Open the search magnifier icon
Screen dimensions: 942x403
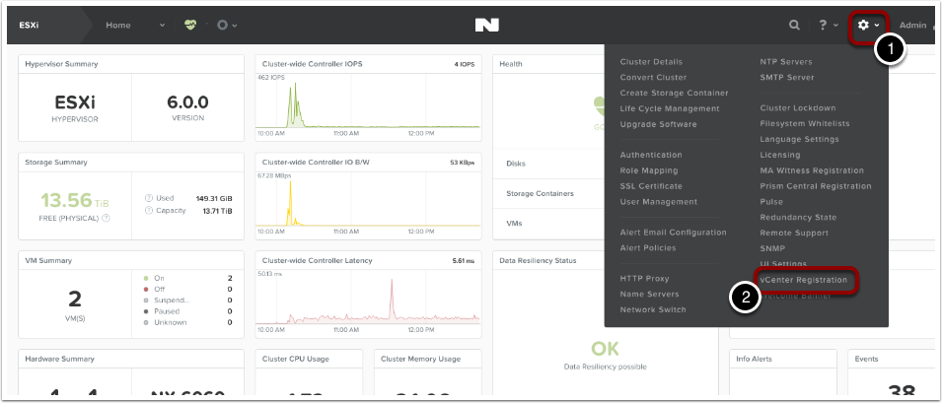(794, 25)
